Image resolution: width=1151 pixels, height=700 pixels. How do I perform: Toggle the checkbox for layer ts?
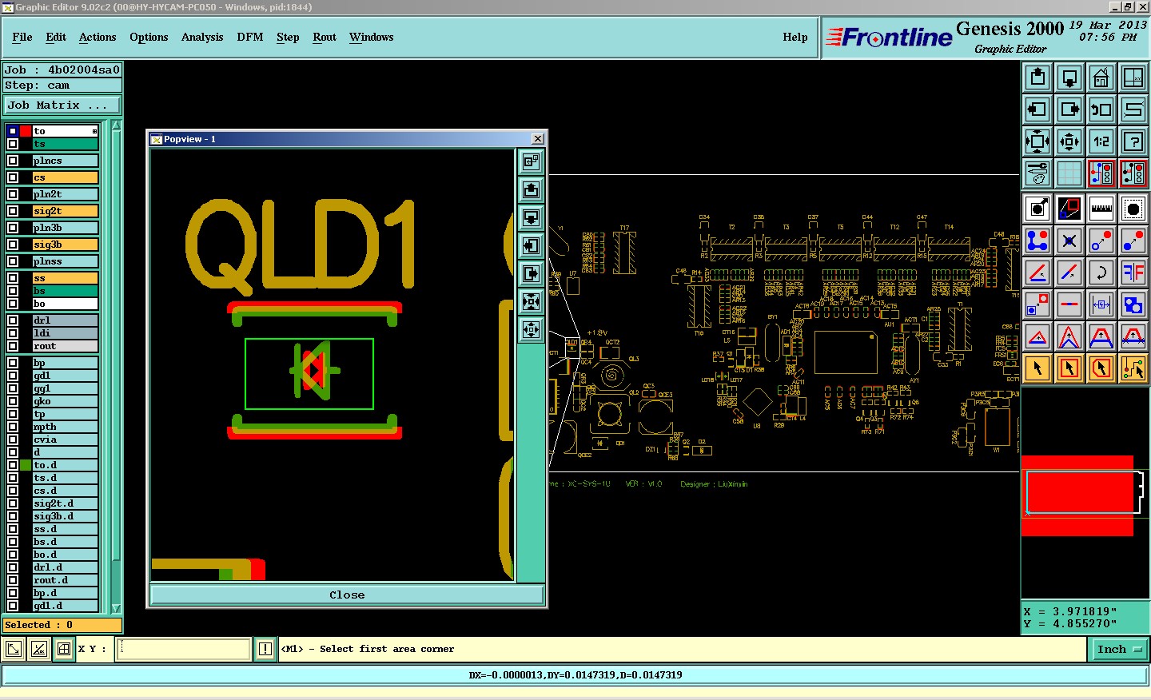coord(13,144)
